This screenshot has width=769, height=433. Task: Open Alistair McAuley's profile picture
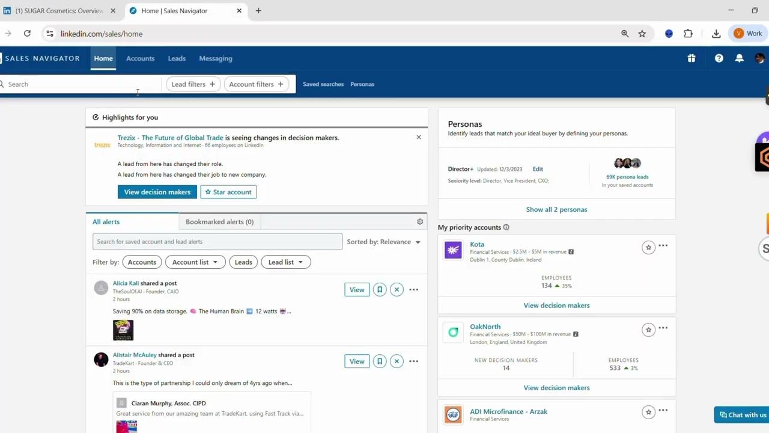101,360
